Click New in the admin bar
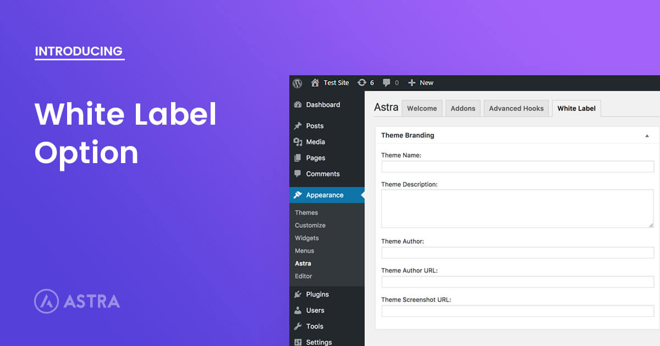The image size is (660, 346). point(427,83)
